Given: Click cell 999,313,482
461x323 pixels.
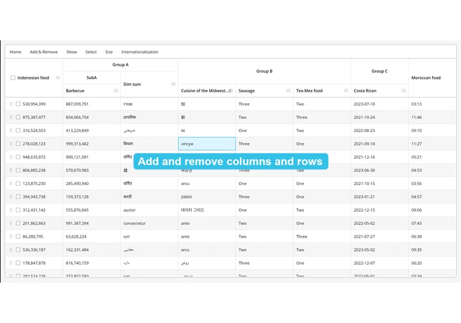Looking at the screenshot, I should coord(92,144).
